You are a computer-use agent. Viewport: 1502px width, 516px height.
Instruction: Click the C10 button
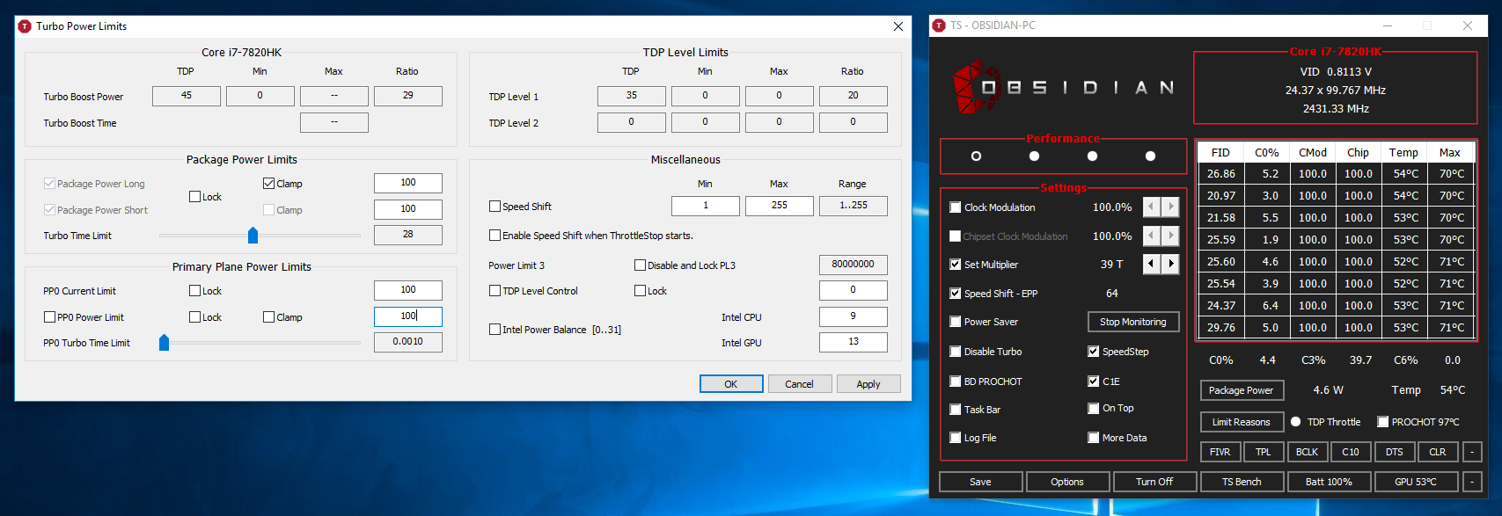click(x=1351, y=452)
